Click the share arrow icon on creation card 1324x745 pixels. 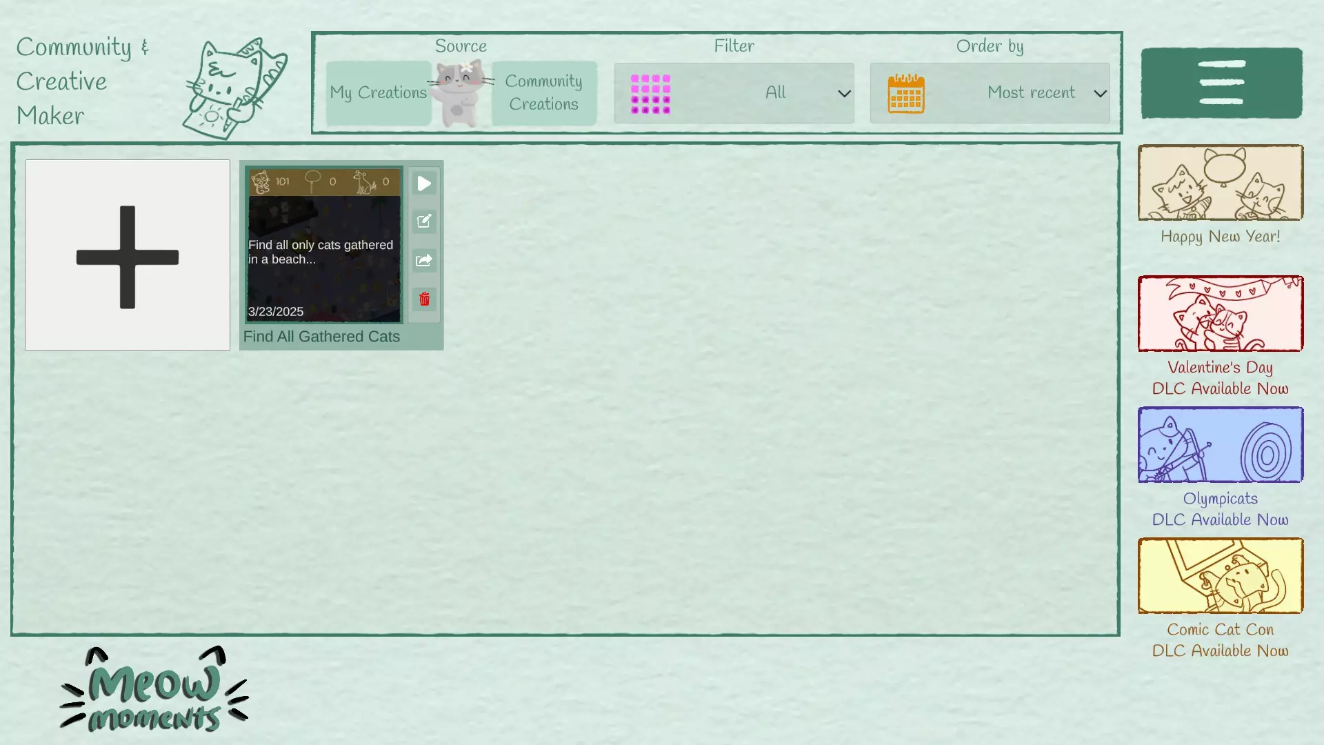click(x=424, y=260)
